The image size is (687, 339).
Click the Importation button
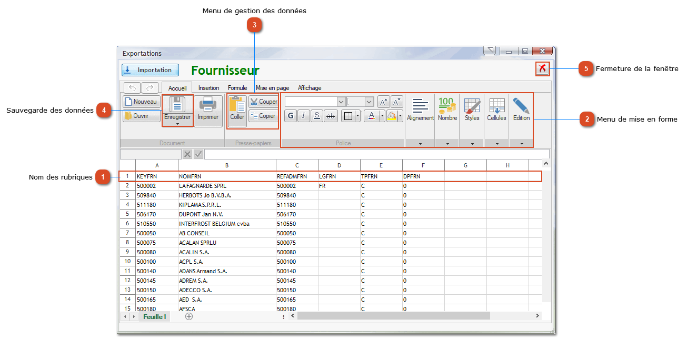pyautogui.click(x=150, y=70)
